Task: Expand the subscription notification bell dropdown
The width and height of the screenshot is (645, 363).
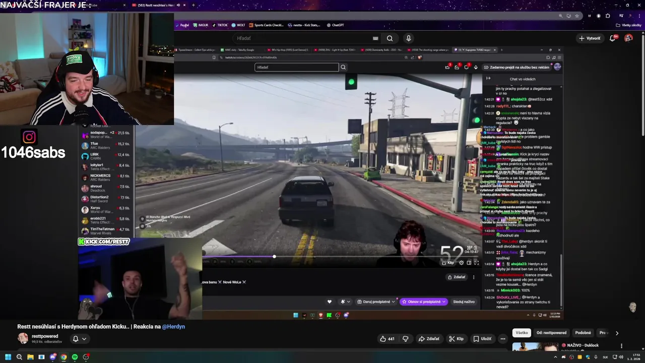Action: tap(79, 339)
